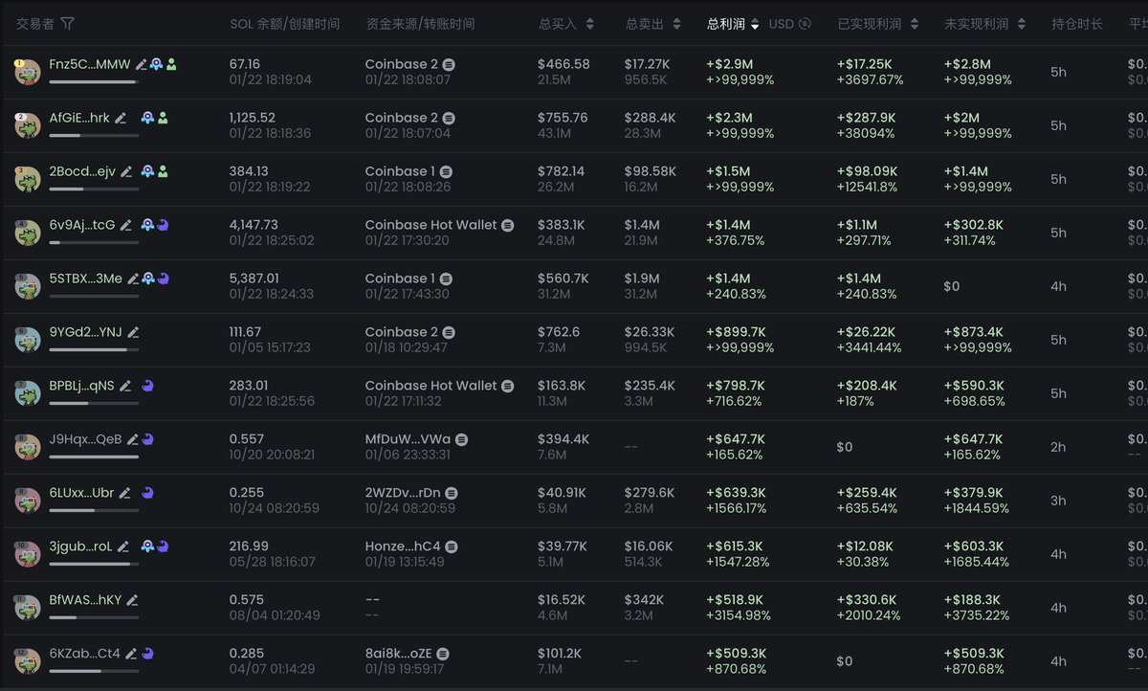Click the 资金来源/转账时间 column header

click(420, 24)
